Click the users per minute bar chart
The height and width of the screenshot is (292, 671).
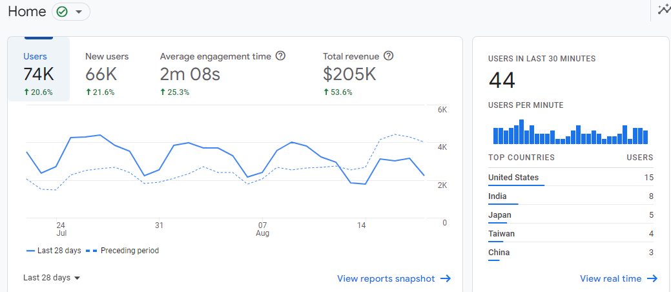(570, 132)
